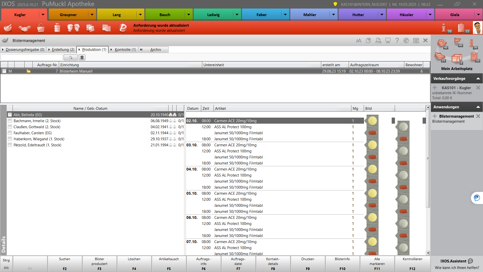The width and height of the screenshot is (483, 272).
Task: Switch to the Kontrolle (1) tab
Action: 125,50
